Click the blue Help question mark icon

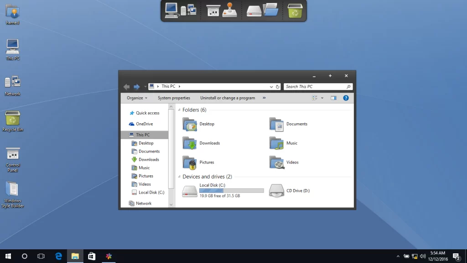tap(346, 98)
